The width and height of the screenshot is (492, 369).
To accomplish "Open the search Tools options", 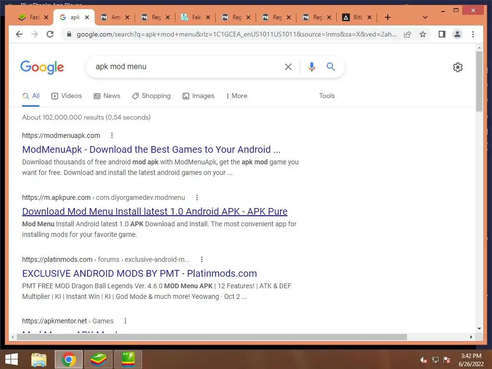I will pyautogui.click(x=327, y=96).
